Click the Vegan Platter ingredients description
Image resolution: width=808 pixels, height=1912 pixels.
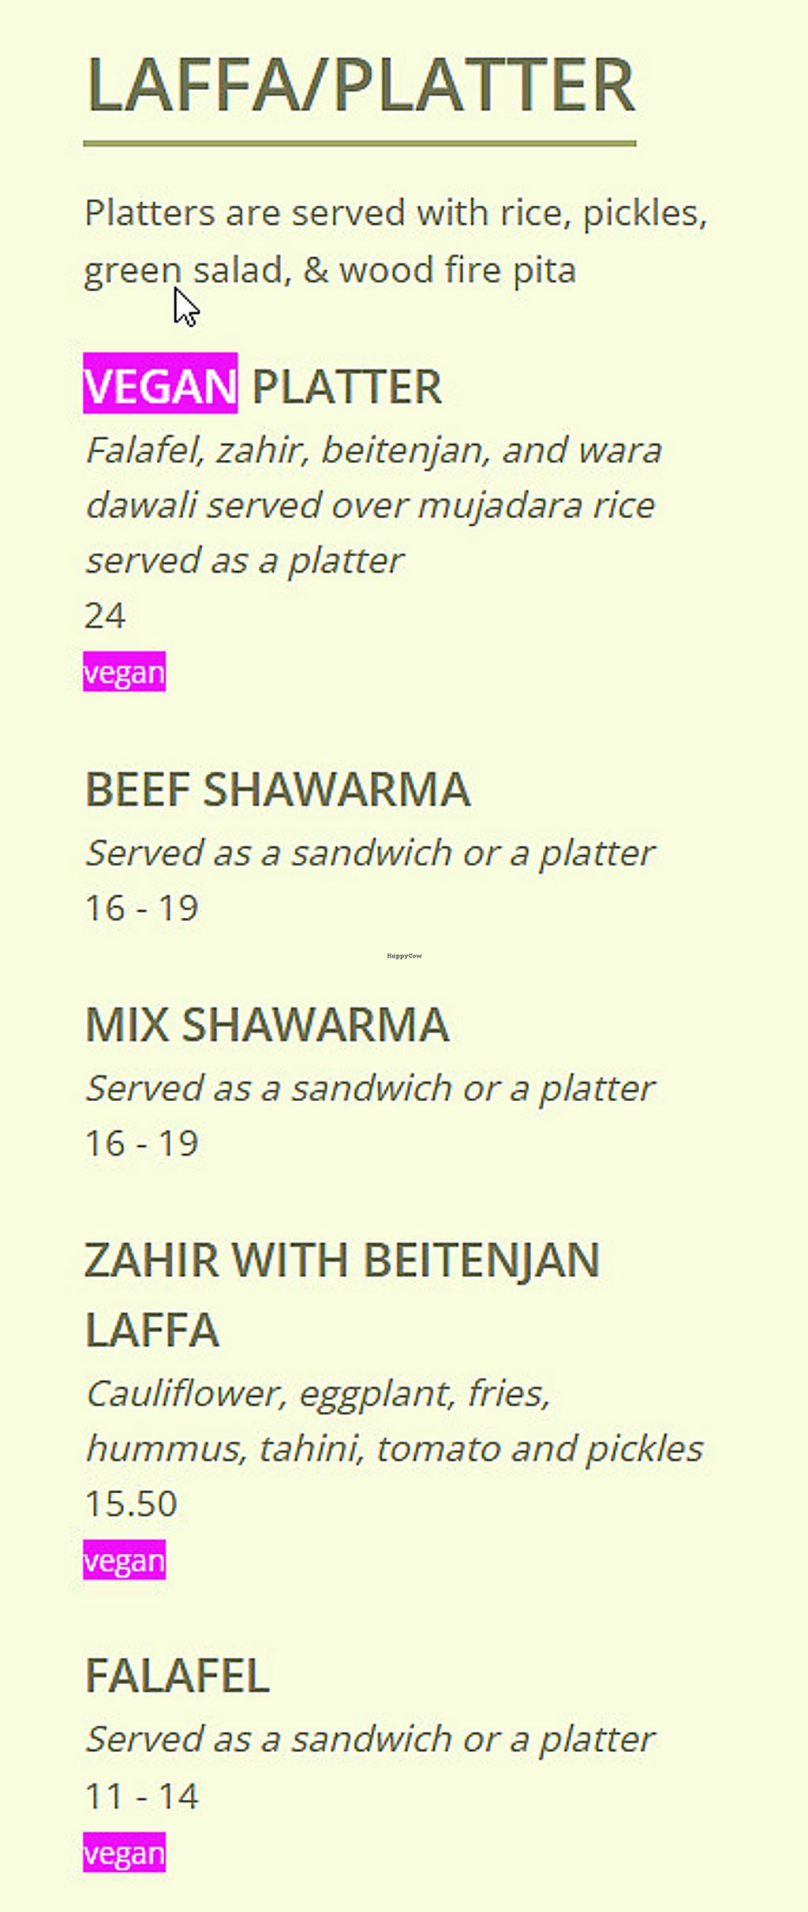tap(372, 505)
